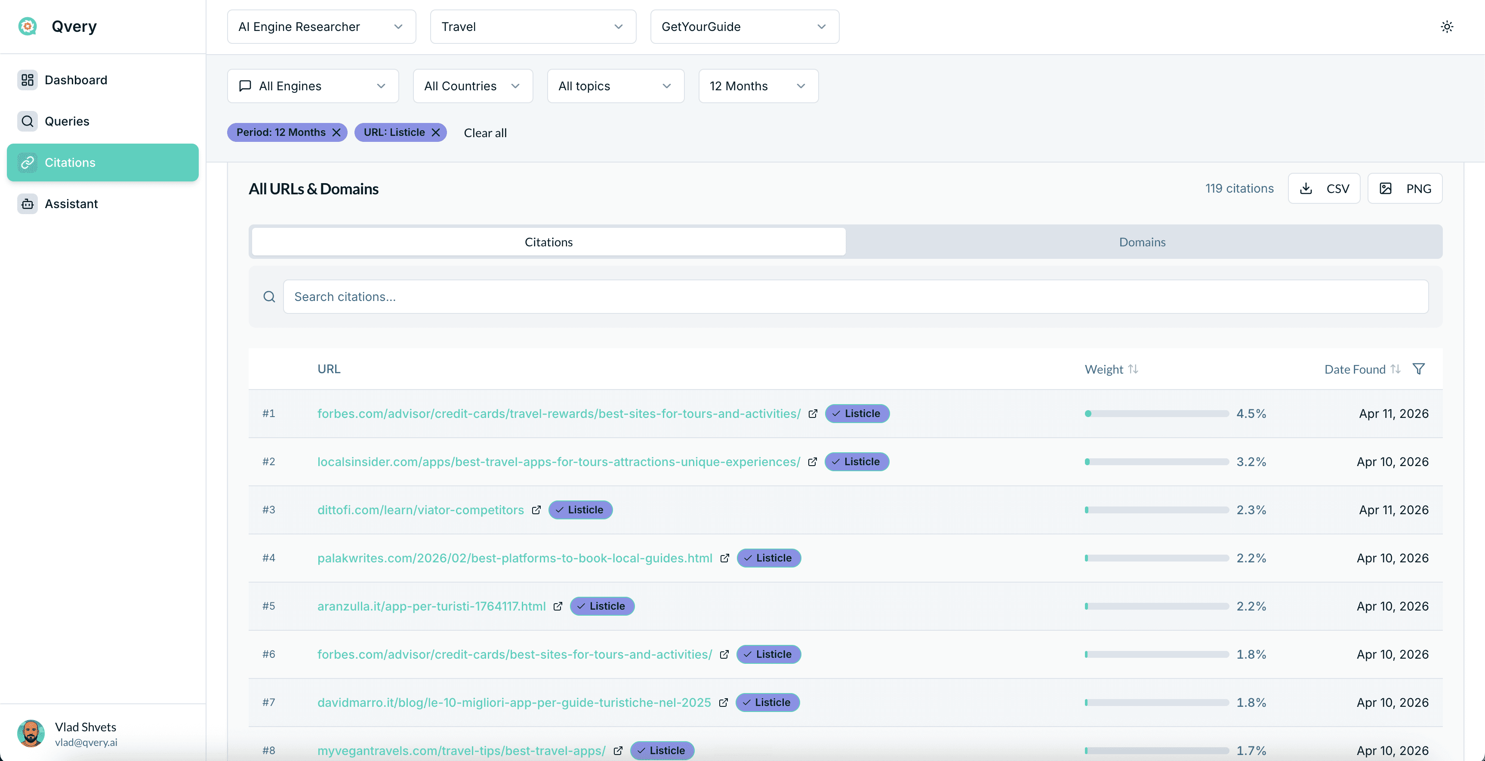Click the 3.2% weight bar in row #2
The height and width of the screenshot is (761, 1485).
pyautogui.click(x=1156, y=462)
